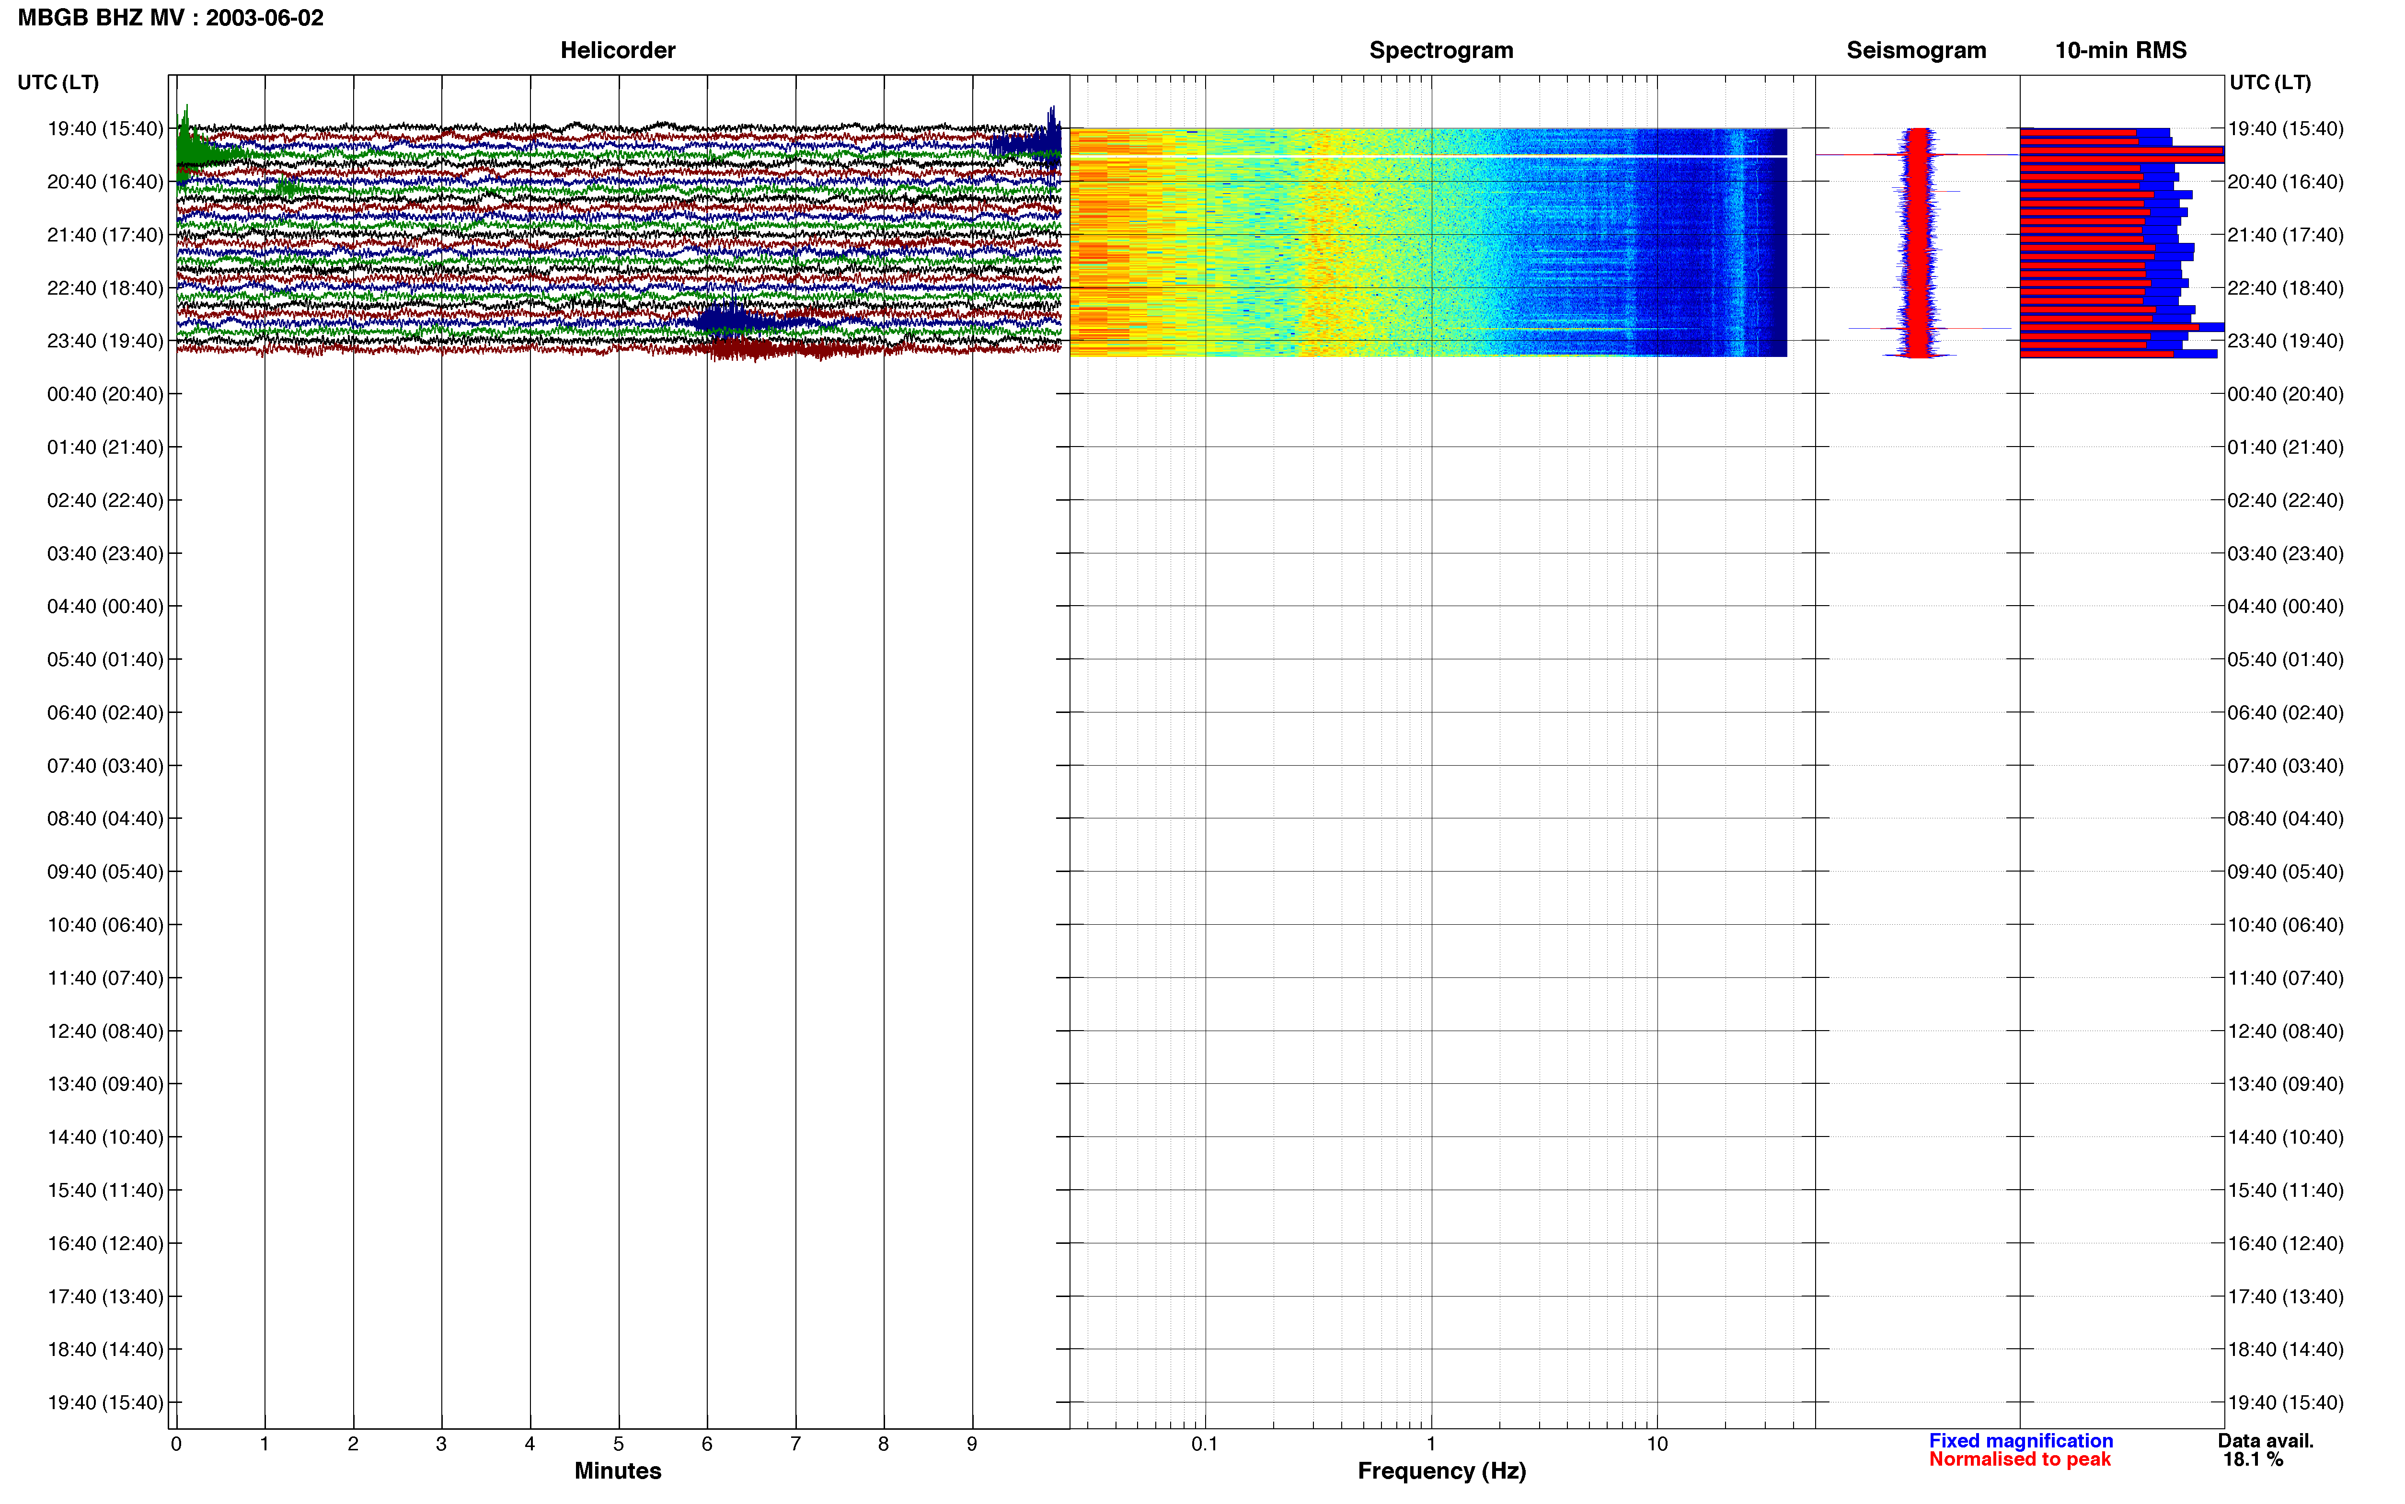Screen dimensions: 2405x1504
Task: Click the left 14:40 (10:40) time label
Action: click(105, 1137)
